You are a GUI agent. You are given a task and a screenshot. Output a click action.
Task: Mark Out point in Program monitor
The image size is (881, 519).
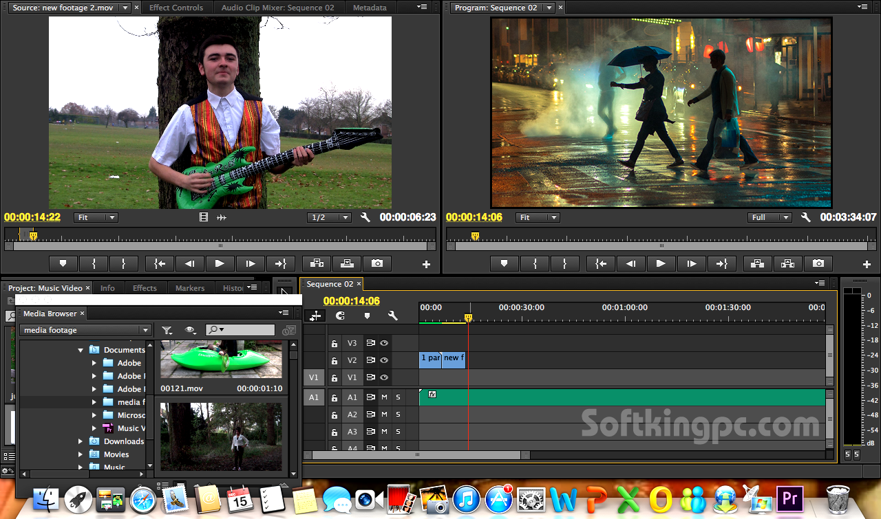(x=564, y=263)
